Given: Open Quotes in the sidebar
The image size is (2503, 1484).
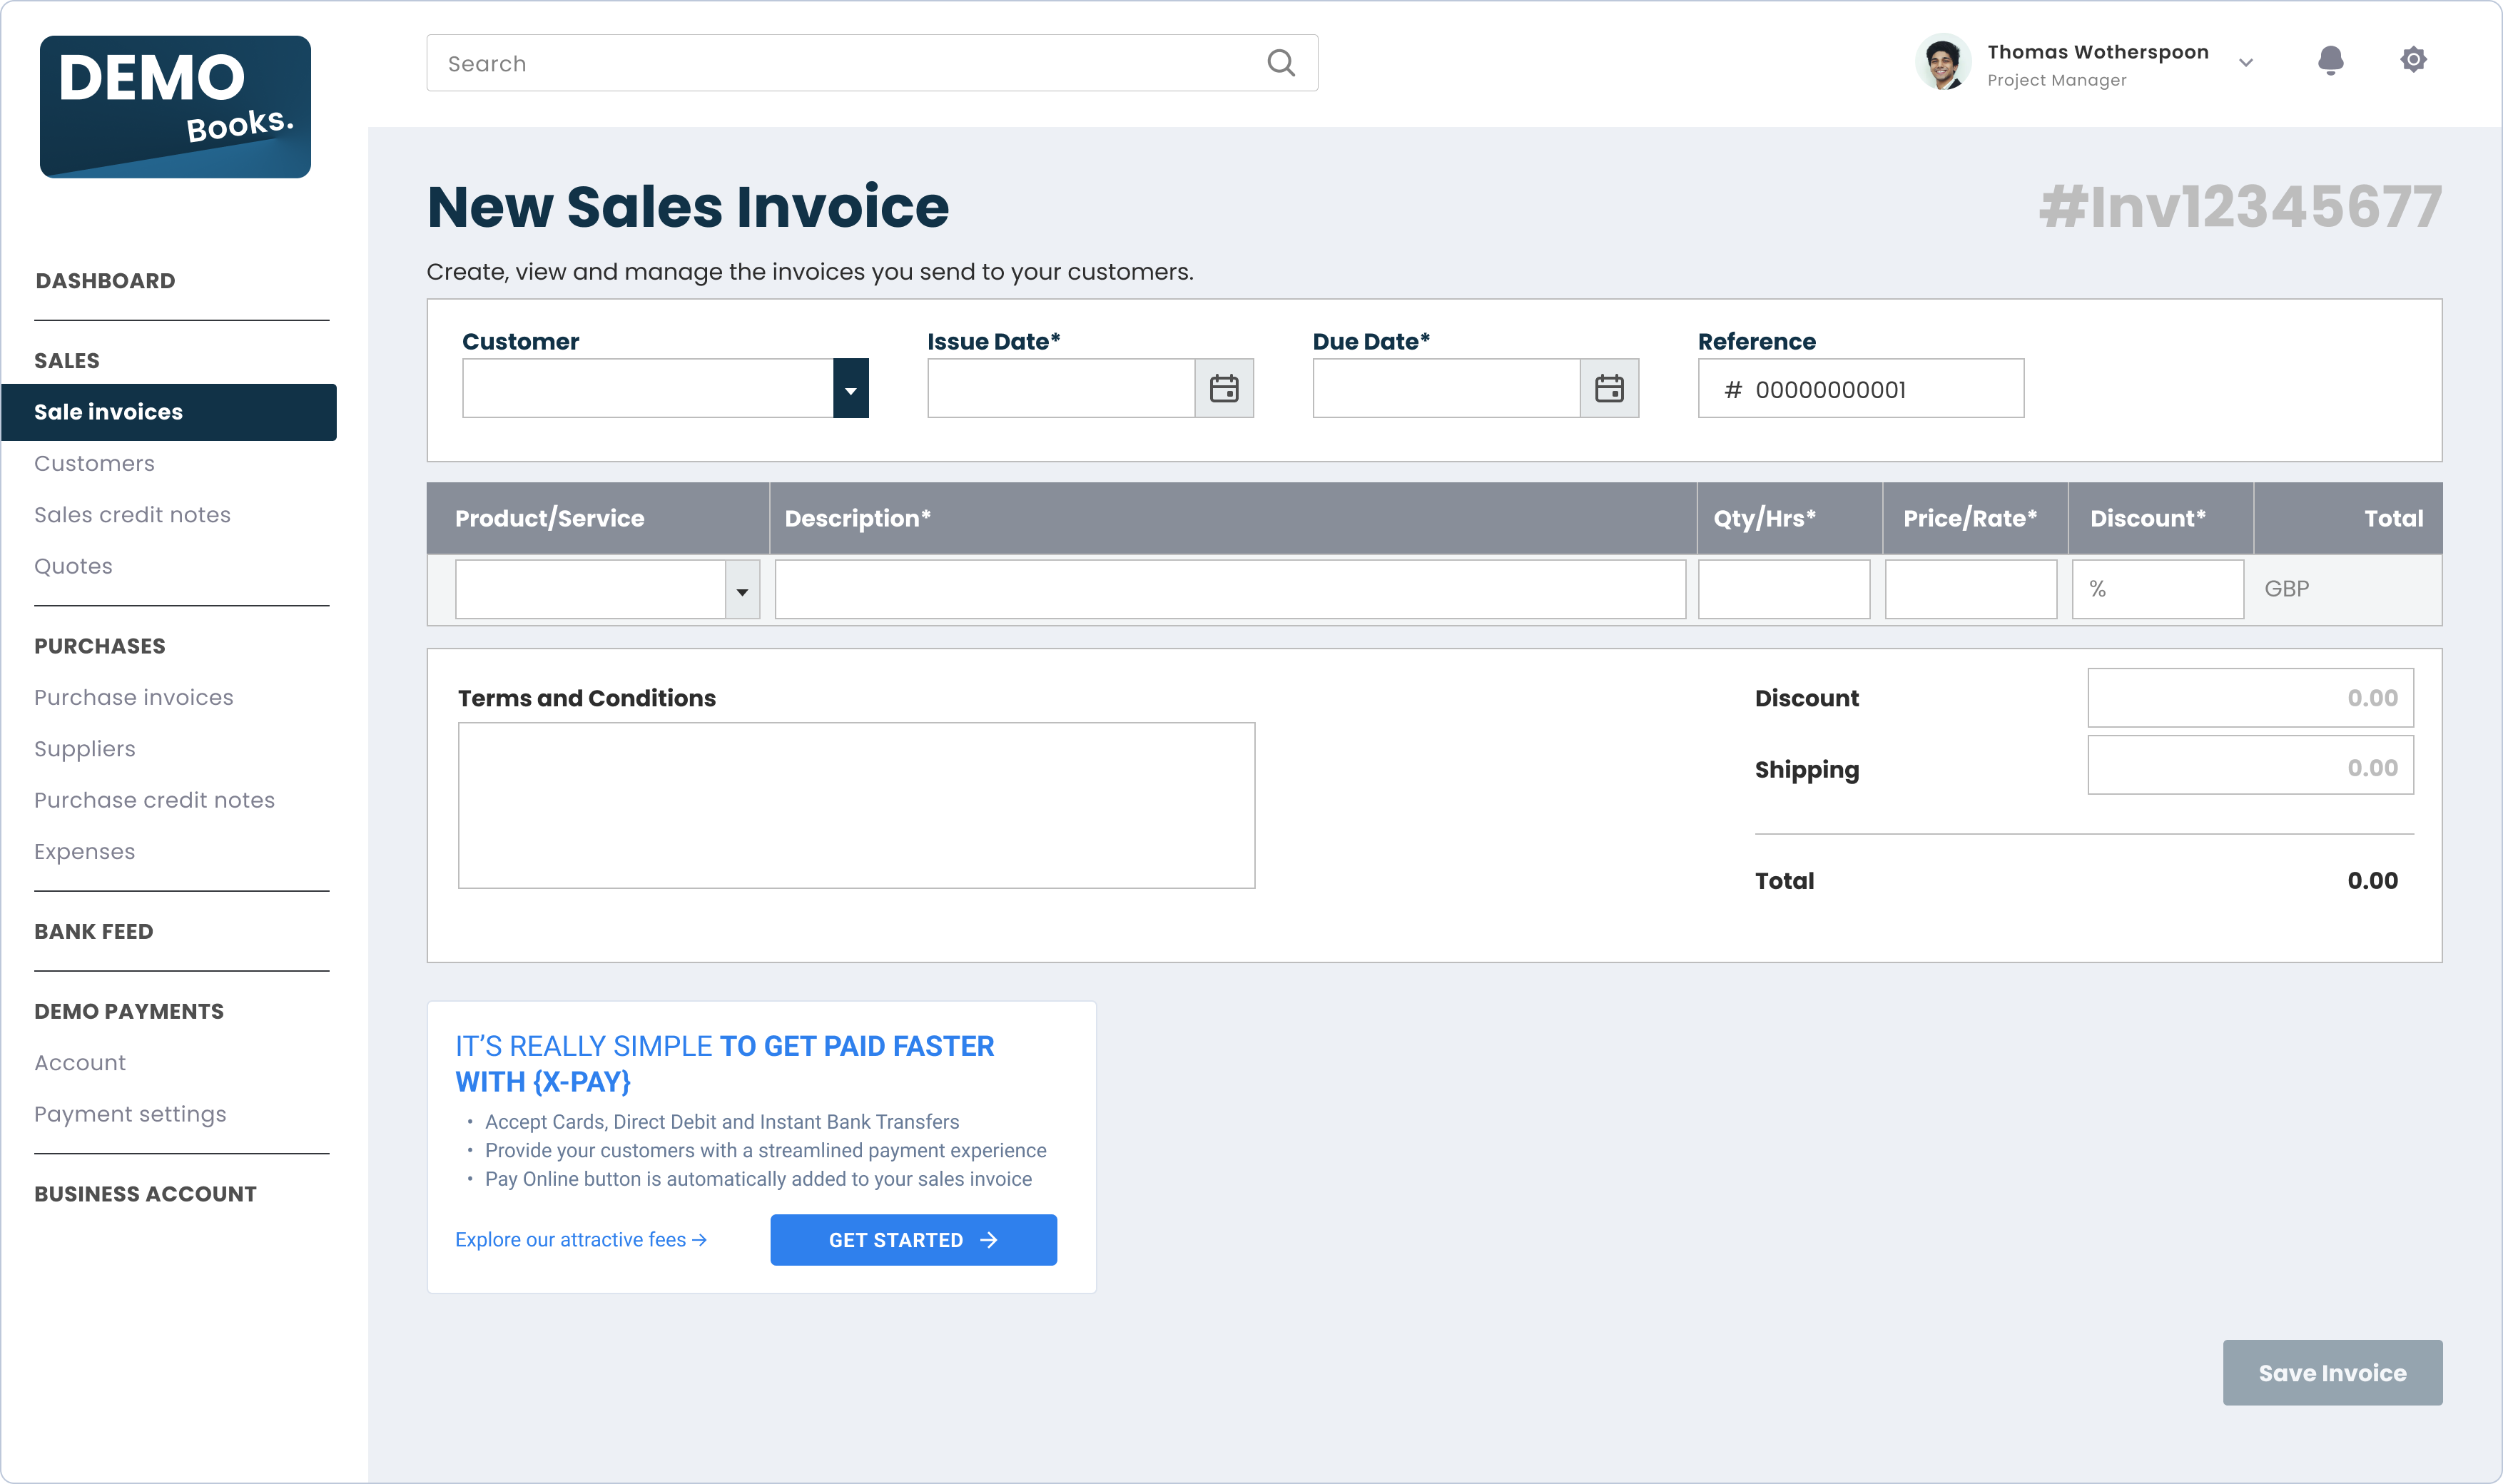Looking at the screenshot, I should [73, 566].
